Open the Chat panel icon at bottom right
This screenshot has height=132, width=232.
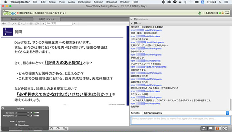[211, 128]
